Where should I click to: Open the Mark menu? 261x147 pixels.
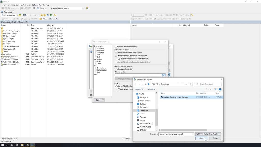click(8, 5)
